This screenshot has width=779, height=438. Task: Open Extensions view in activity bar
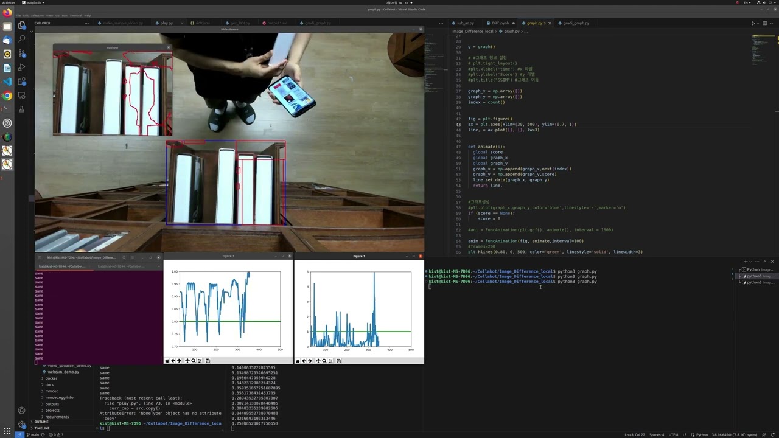point(21,81)
